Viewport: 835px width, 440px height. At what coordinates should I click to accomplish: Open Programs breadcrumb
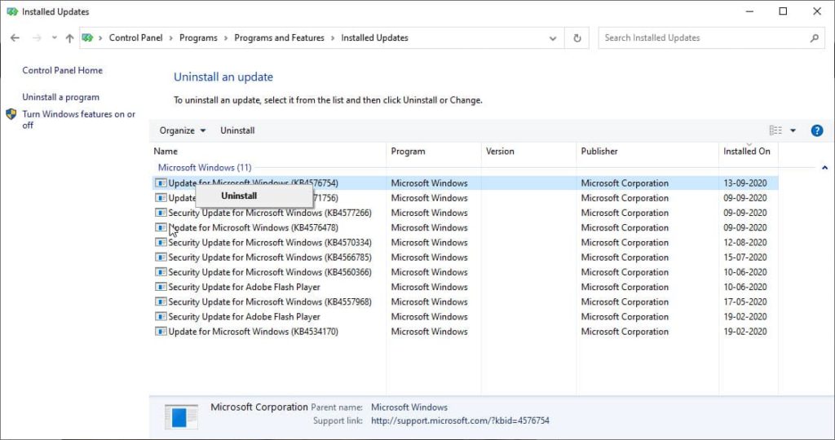tap(198, 37)
